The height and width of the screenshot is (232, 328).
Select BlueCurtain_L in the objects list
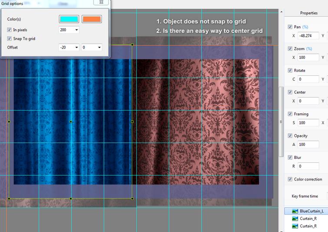pyautogui.click(x=312, y=211)
